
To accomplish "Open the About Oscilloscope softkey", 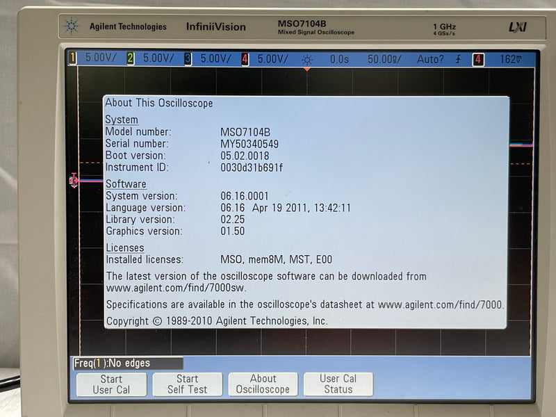I will pos(263,384).
